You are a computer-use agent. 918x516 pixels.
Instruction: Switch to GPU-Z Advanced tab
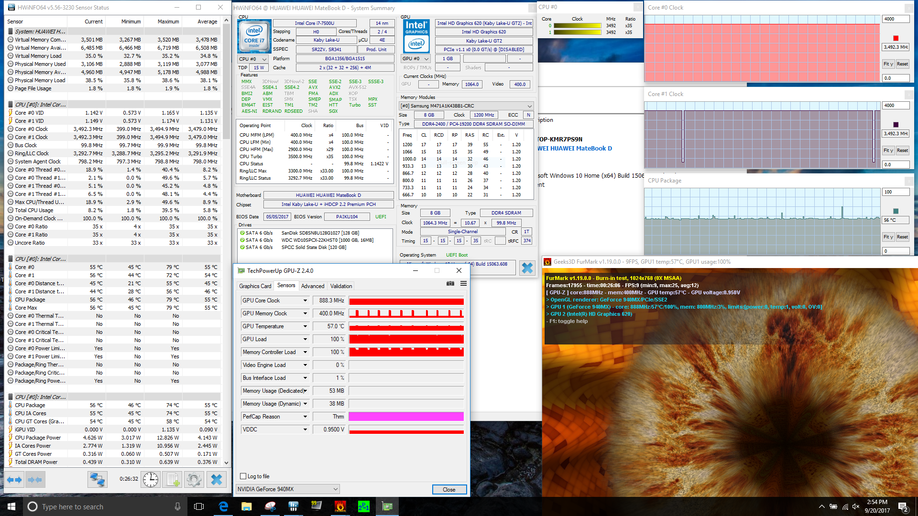(x=312, y=286)
